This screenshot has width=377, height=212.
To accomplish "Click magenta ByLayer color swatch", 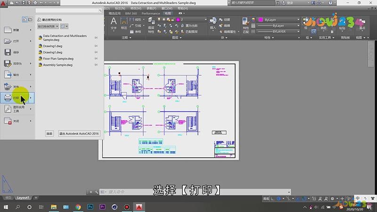I will (x=261, y=20).
